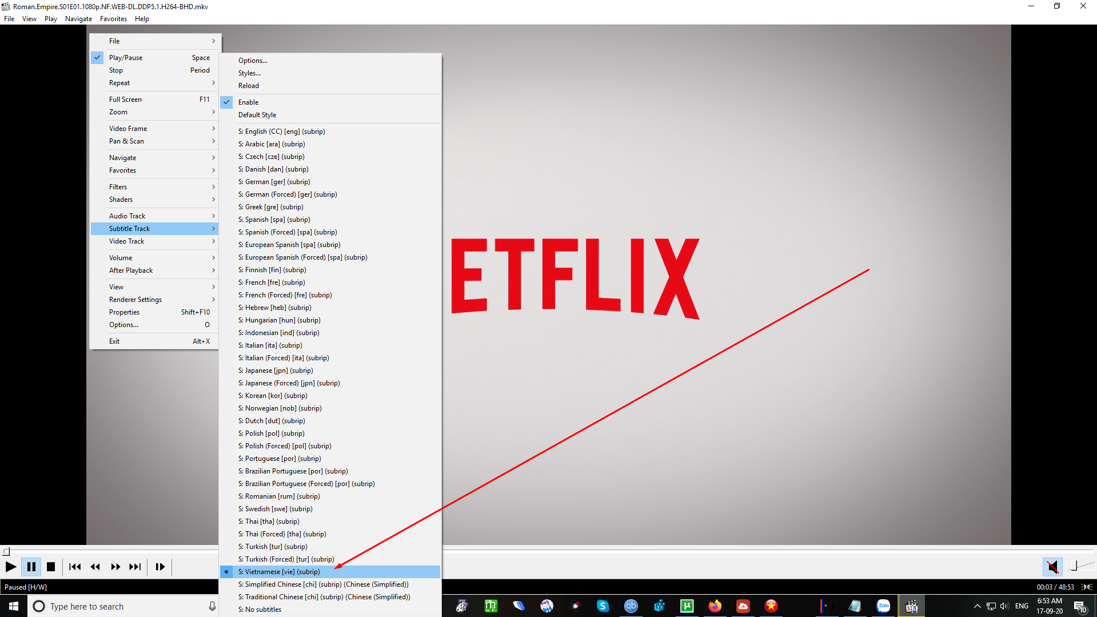Screen dimensions: 1097x617
Task: Select English (CC) [eng] subtitle track
Action: tap(330, 132)
